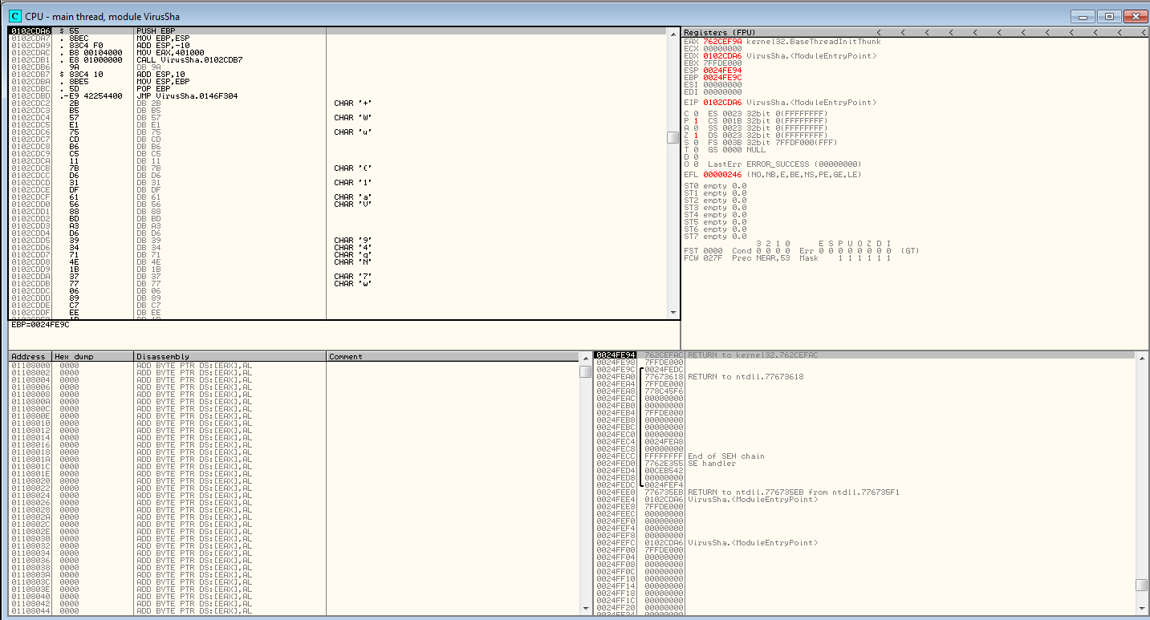The height and width of the screenshot is (620, 1150).
Task: Select stack row at address 0024FEFC
Action: click(x=865, y=543)
